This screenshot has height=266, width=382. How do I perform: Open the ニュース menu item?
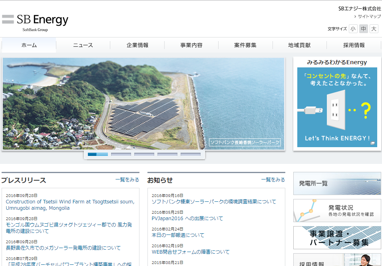point(83,45)
